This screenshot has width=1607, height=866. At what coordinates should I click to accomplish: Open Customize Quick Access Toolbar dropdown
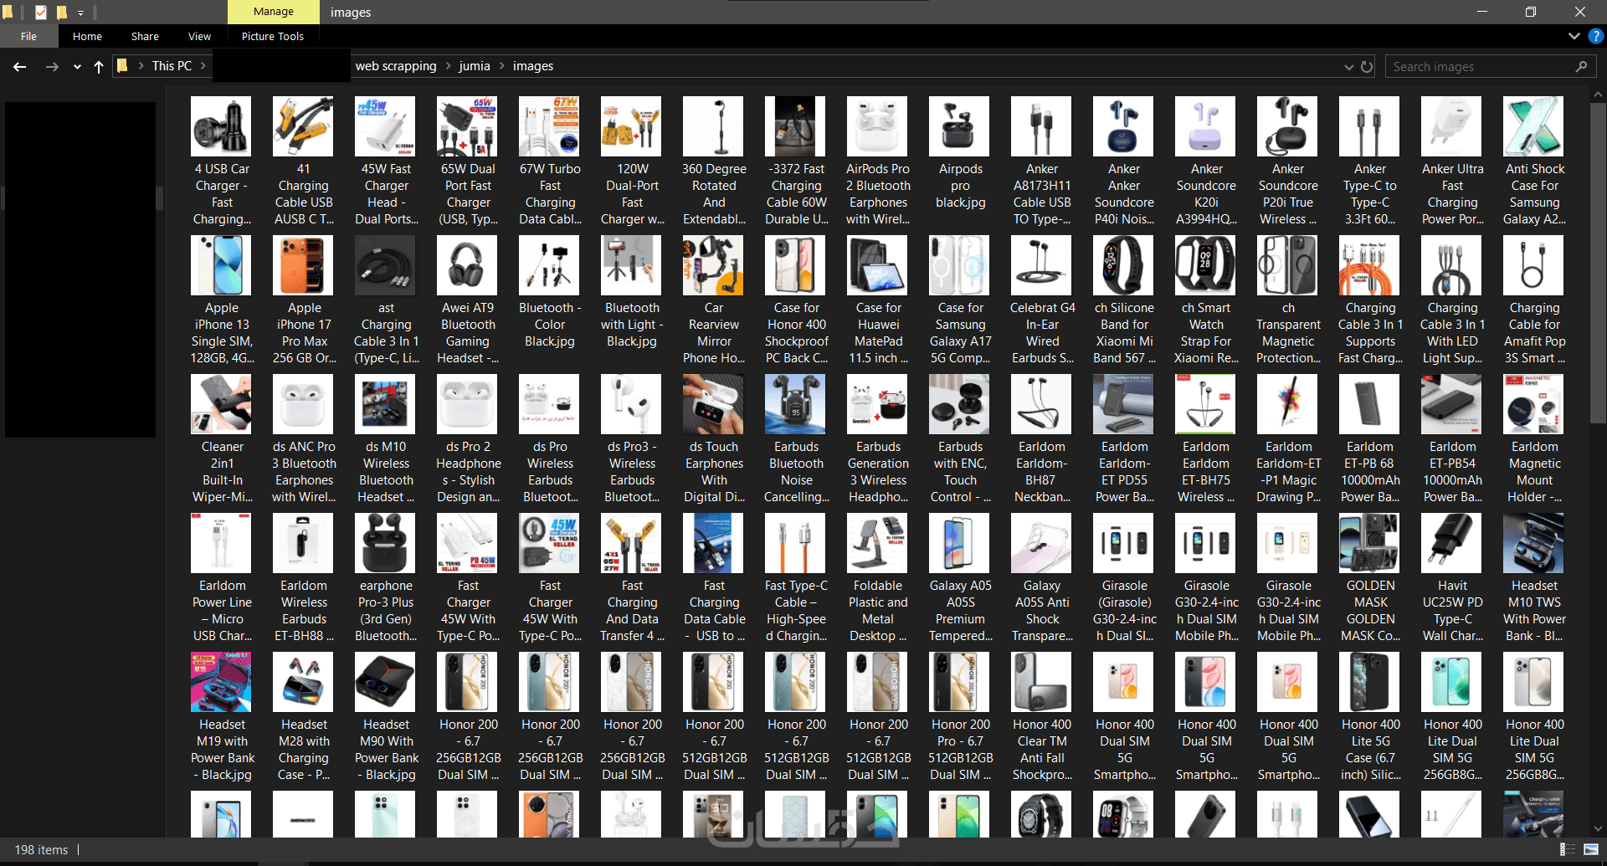[81, 13]
